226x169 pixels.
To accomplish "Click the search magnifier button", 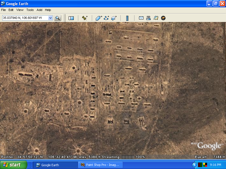I will point(58,18).
